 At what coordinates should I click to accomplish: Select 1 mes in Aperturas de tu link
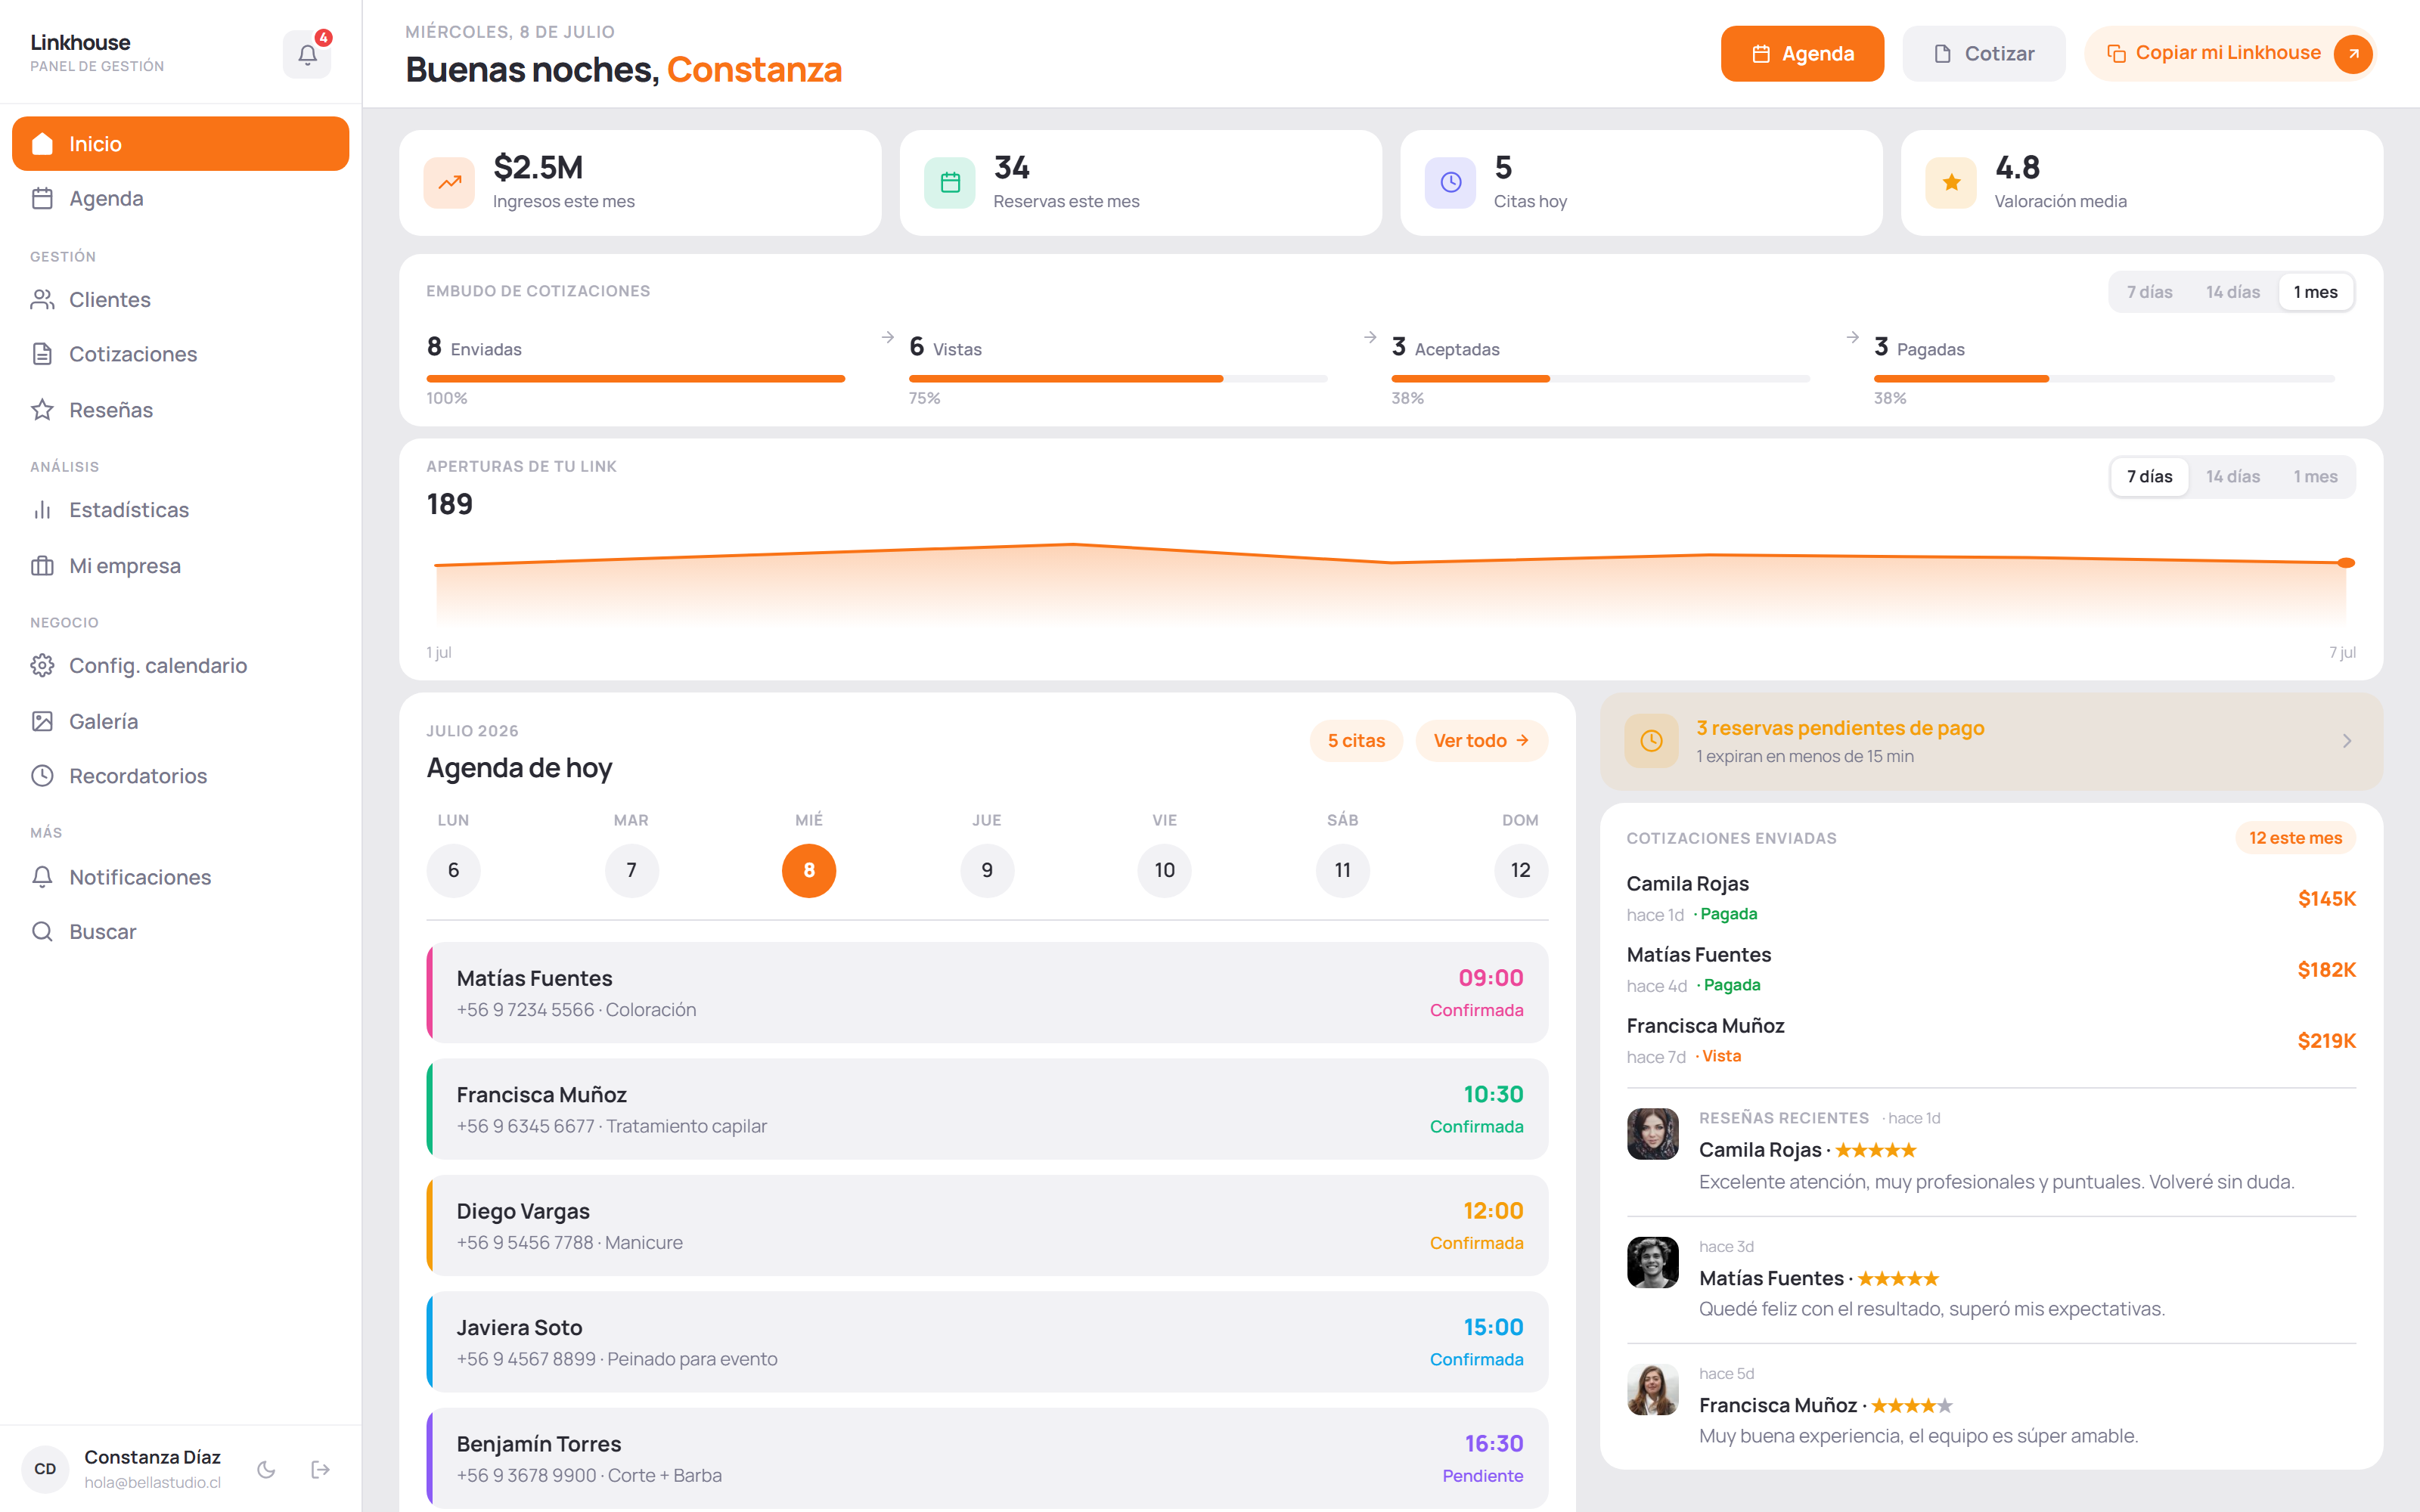point(2315,477)
